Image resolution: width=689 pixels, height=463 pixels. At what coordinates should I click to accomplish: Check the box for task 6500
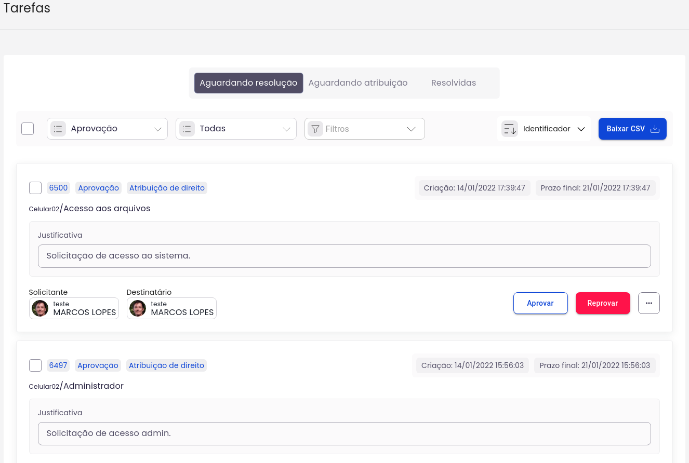pos(35,188)
